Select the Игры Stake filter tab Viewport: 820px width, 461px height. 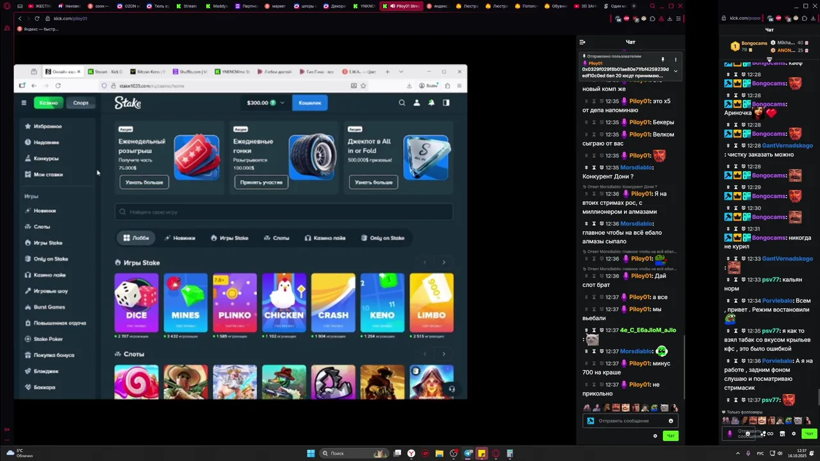[x=229, y=238]
